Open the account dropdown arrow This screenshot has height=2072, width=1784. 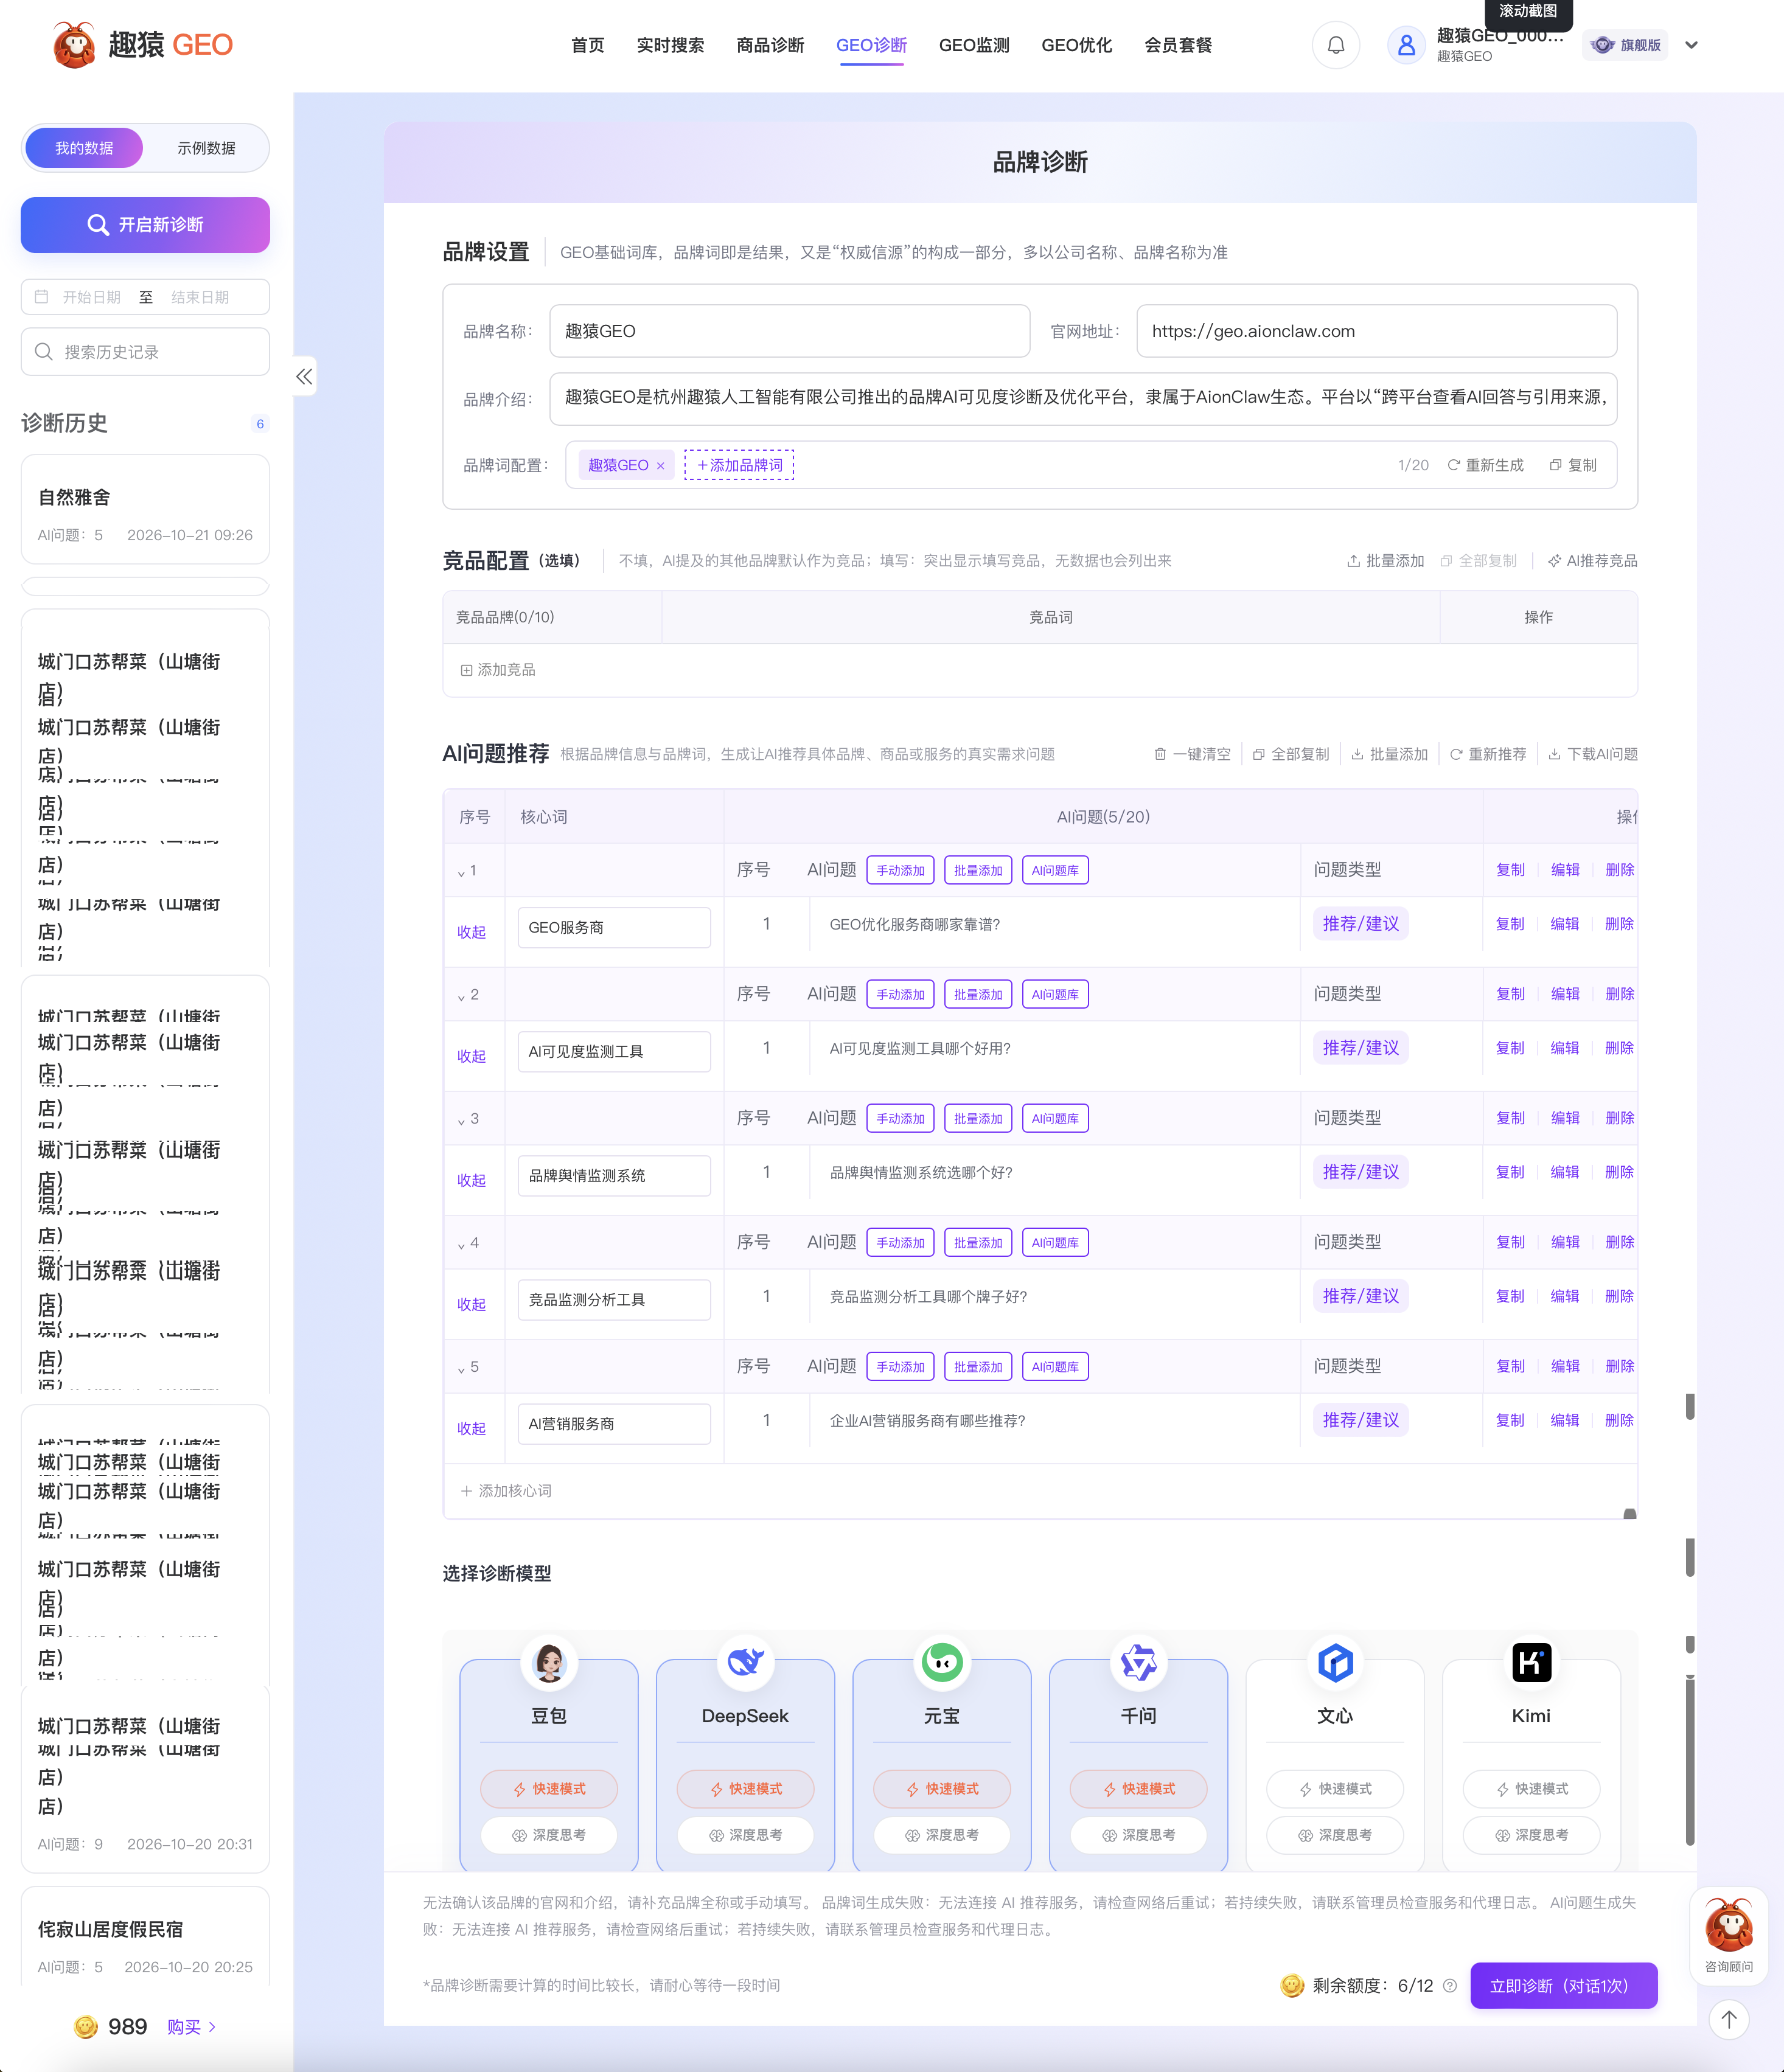(1691, 45)
